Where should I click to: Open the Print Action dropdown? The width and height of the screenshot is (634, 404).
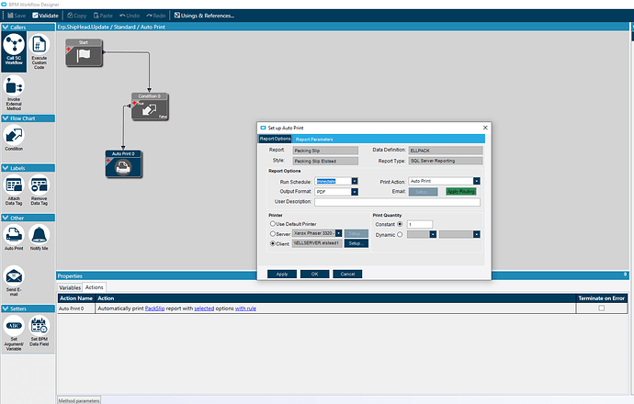tap(477, 181)
